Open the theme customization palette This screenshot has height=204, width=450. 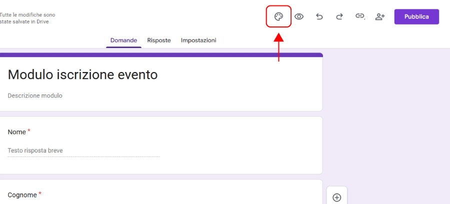[x=278, y=16]
